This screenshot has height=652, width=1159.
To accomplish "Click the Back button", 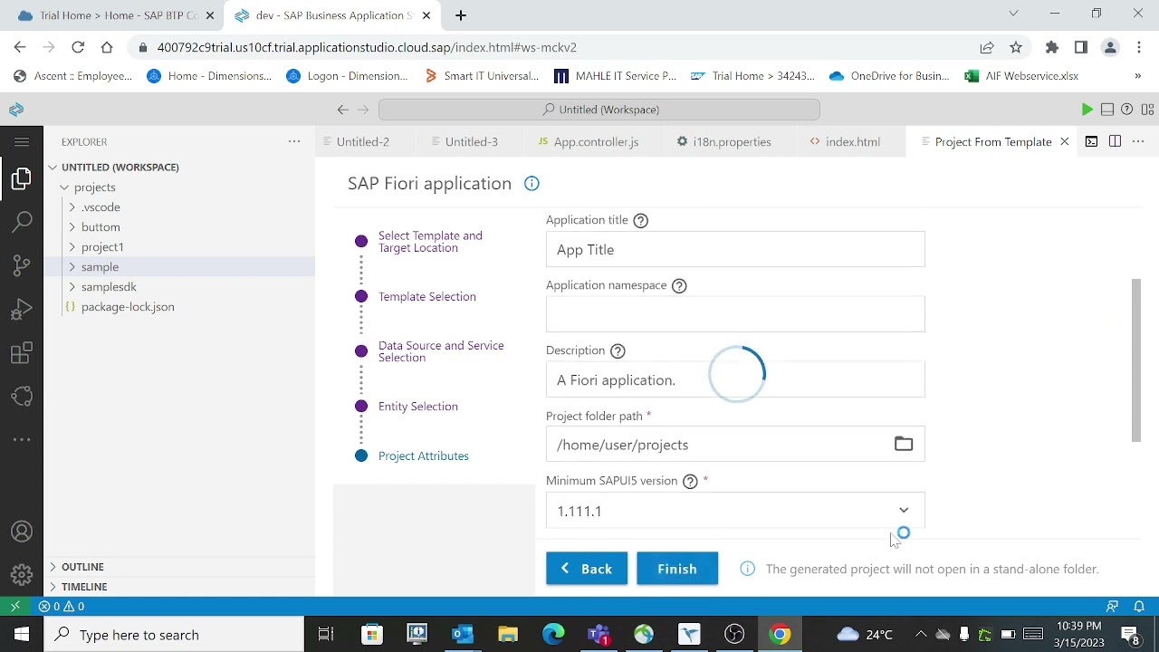I will click(x=587, y=569).
